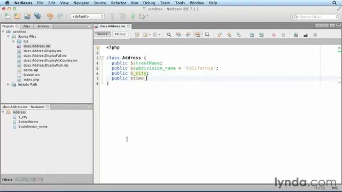Click the greyed Redo arrow icon
The image size is (342, 192).
(60, 16)
